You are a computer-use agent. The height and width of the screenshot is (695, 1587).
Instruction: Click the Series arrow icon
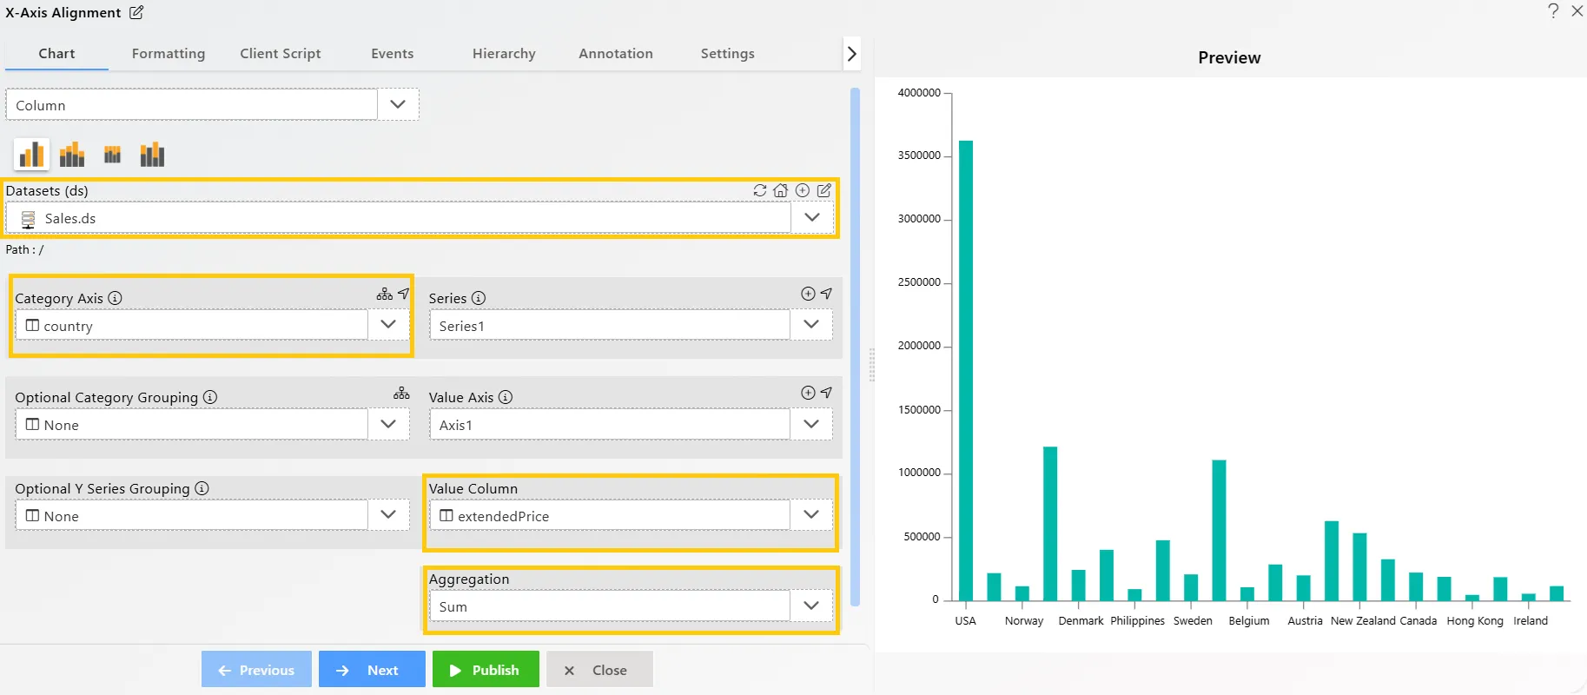[826, 294]
